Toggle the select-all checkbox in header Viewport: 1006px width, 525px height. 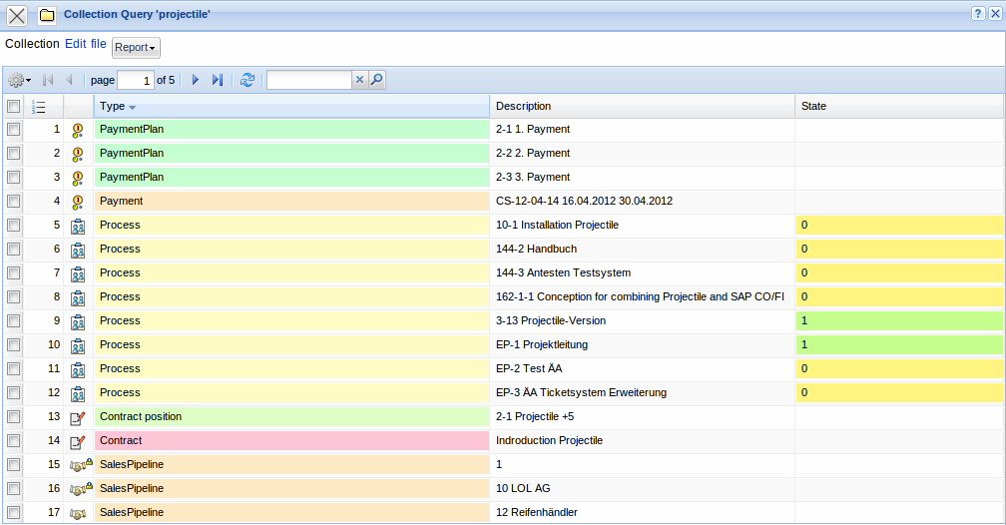point(13,107)
